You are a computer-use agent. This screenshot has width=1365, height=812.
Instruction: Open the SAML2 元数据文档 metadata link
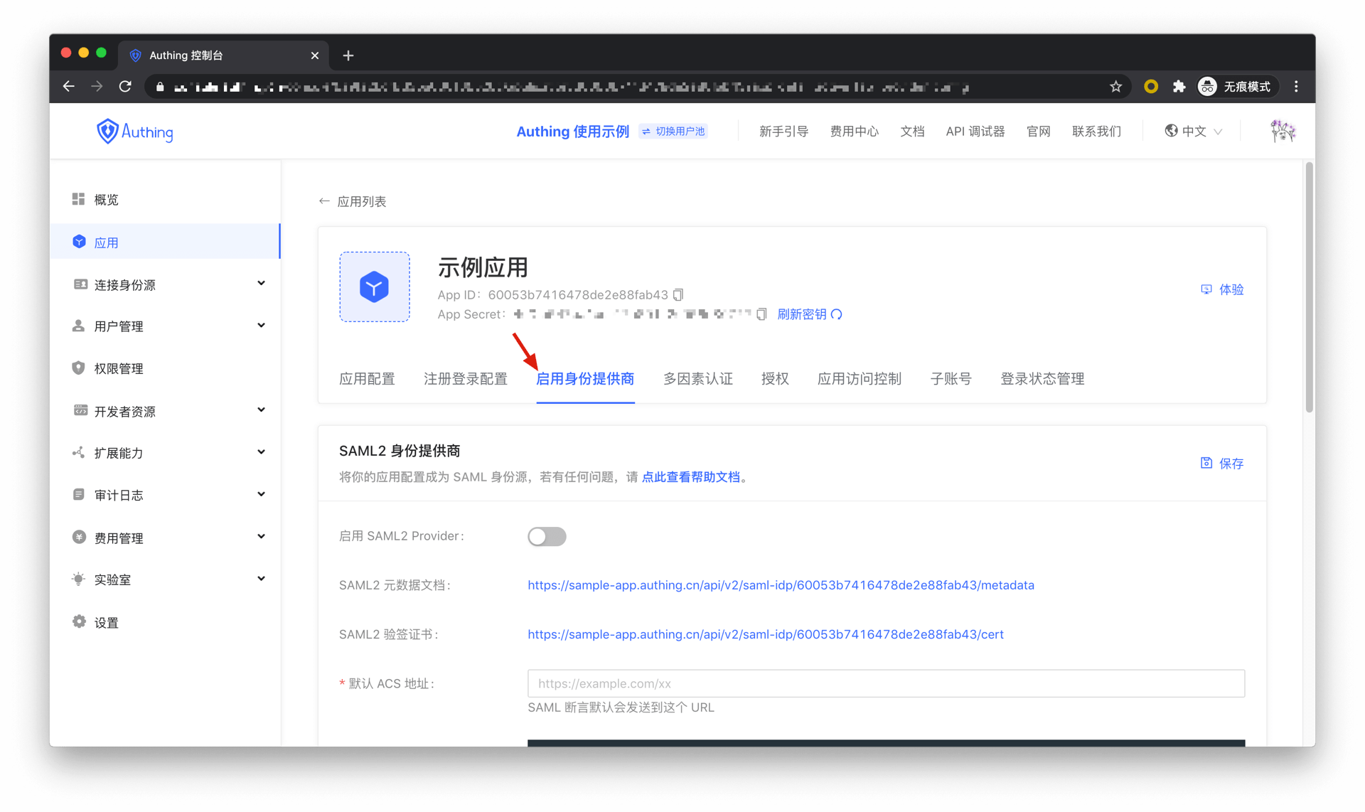(x=780, y=584)
